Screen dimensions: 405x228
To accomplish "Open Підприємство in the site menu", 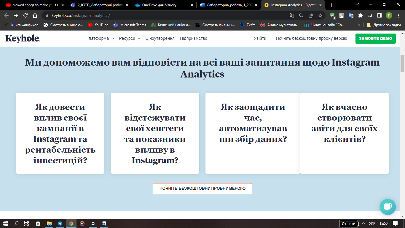I will 194,38.
